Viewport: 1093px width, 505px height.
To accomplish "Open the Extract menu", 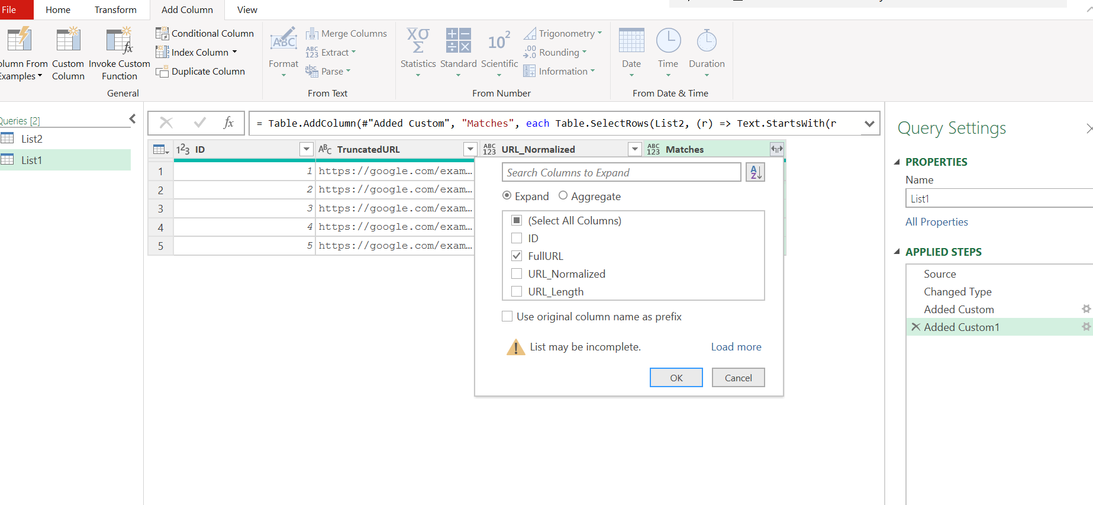I will tap(331, 52).
